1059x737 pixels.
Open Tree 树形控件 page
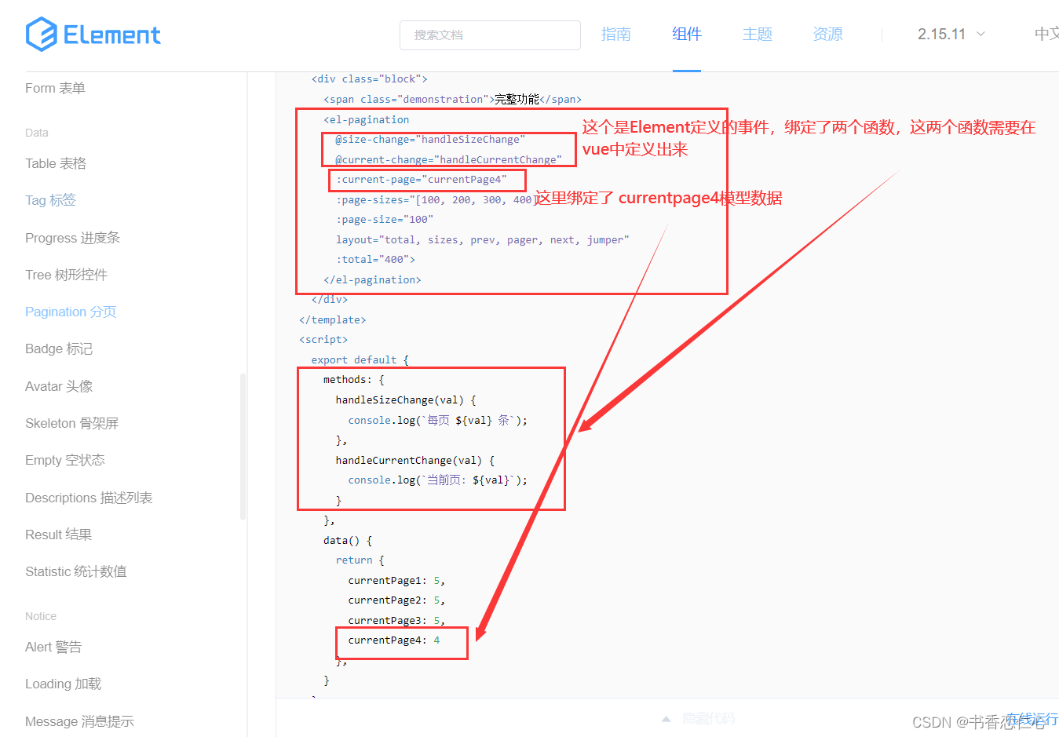pyautogui.click(x=66, y=275)
